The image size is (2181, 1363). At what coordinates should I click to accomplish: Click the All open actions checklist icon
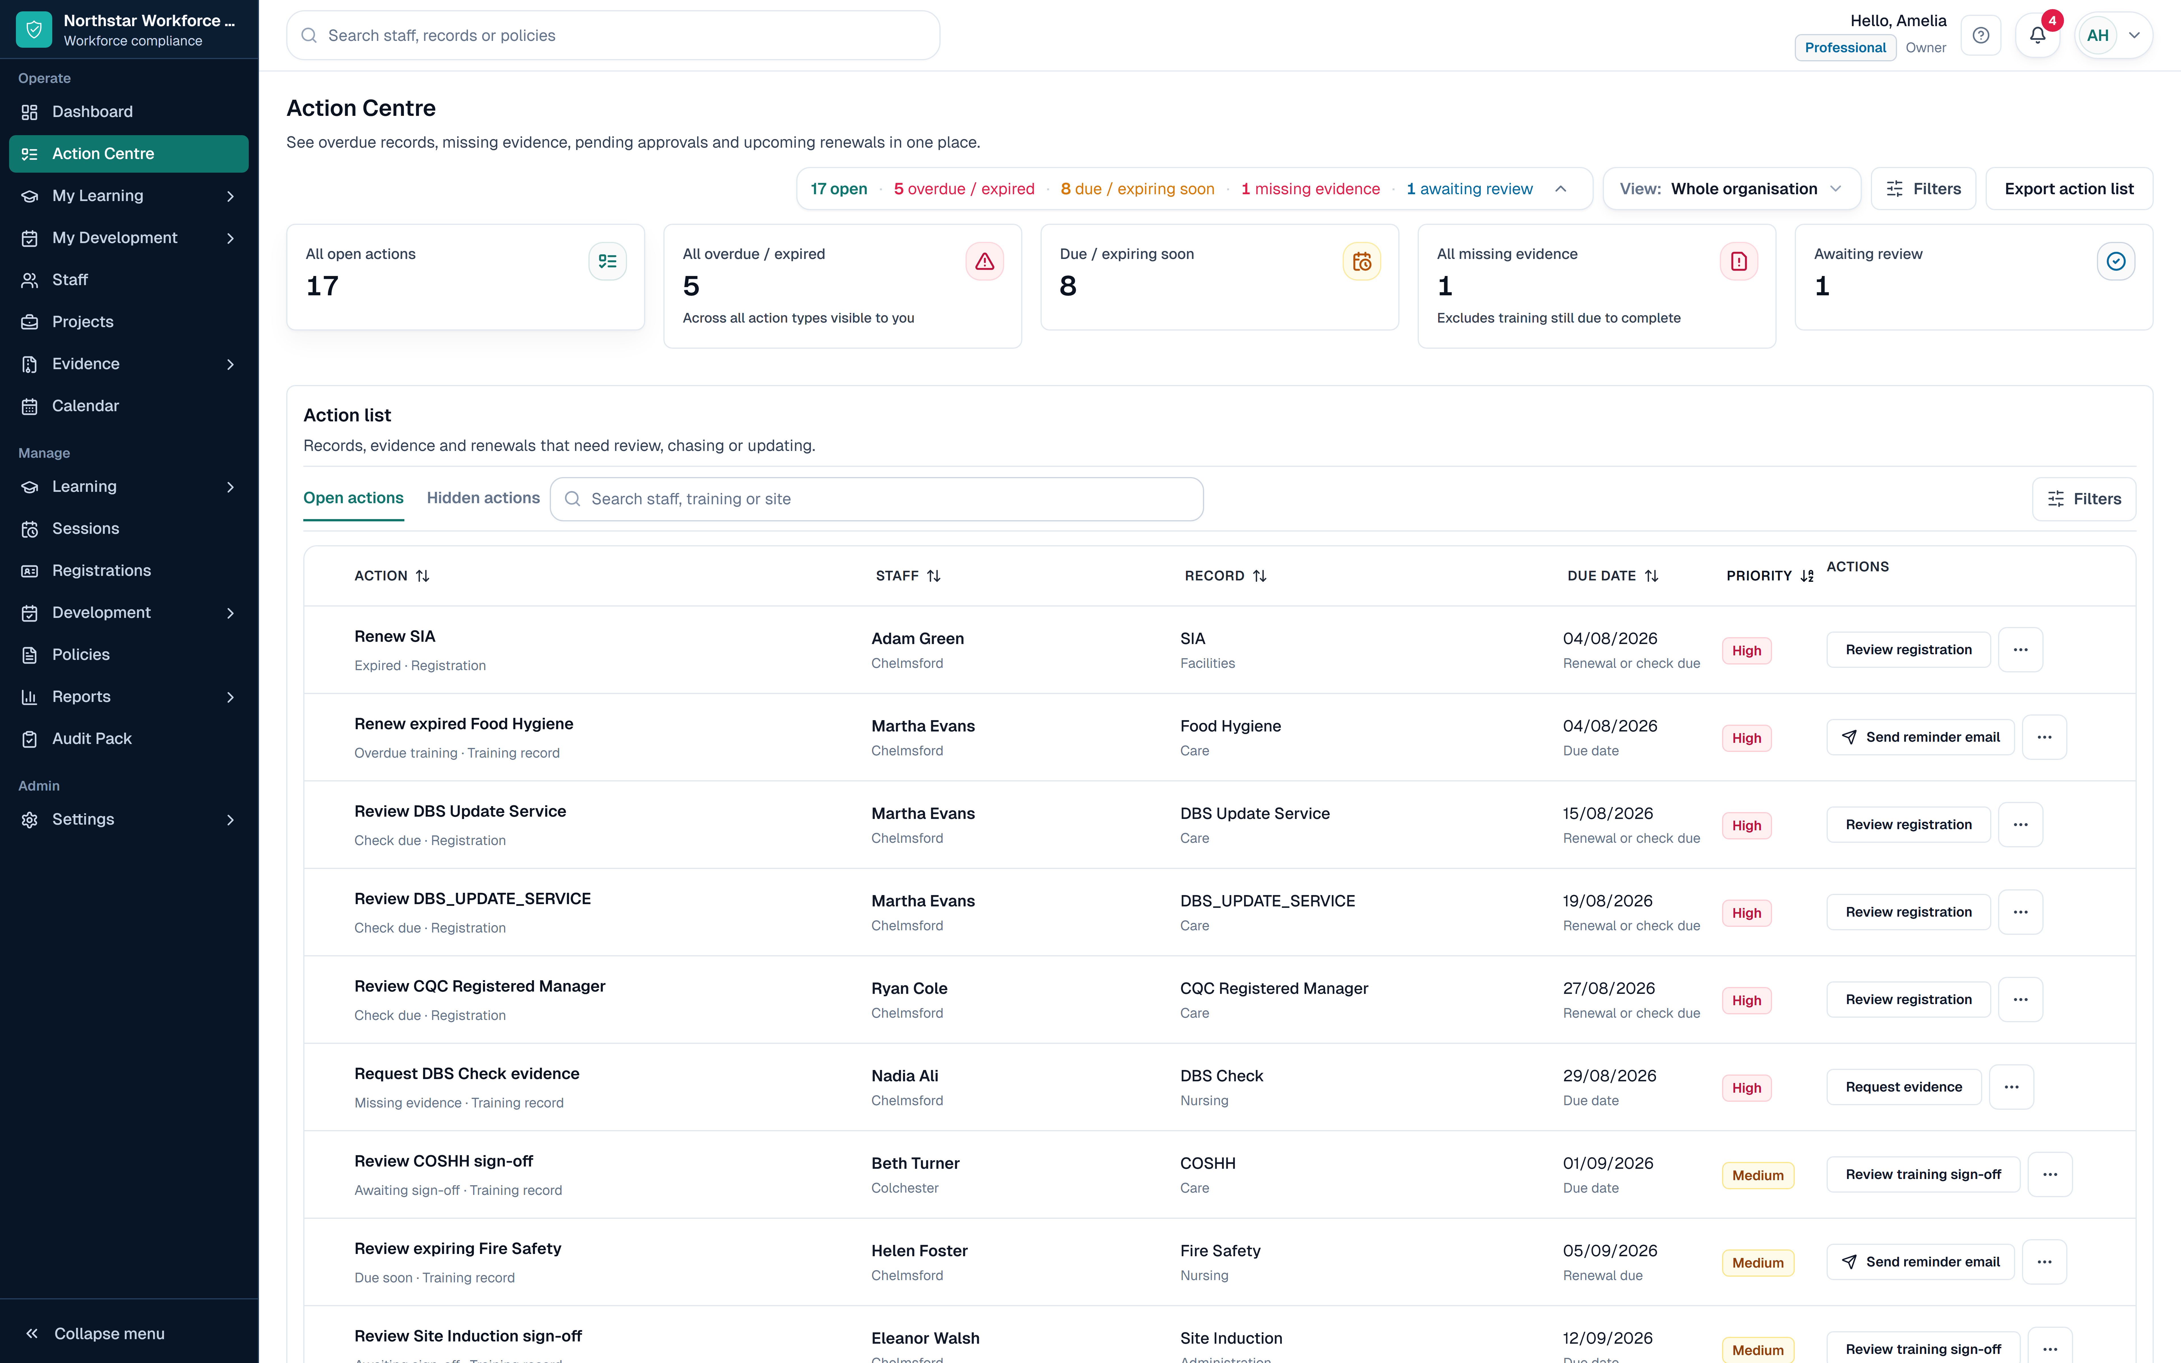click(x=607, y=262)
